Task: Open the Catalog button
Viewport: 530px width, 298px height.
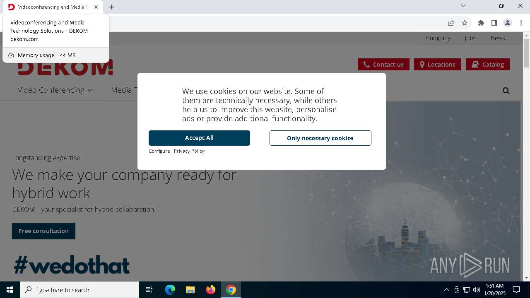Action: [x=488, y=64]
